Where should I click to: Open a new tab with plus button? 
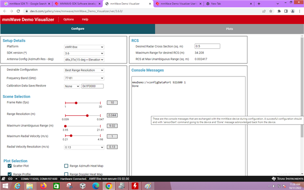[259, 4]
